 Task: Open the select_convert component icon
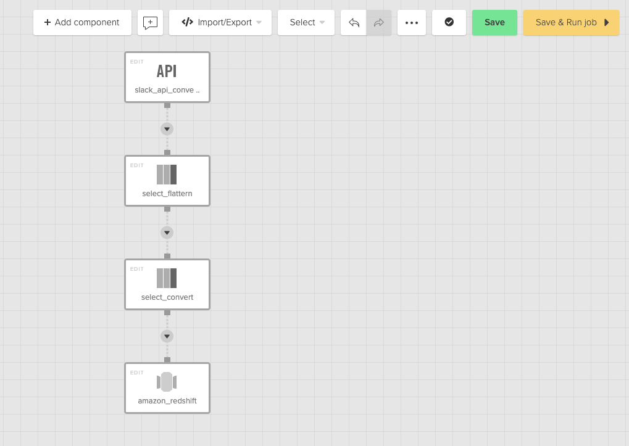[167, 278]
